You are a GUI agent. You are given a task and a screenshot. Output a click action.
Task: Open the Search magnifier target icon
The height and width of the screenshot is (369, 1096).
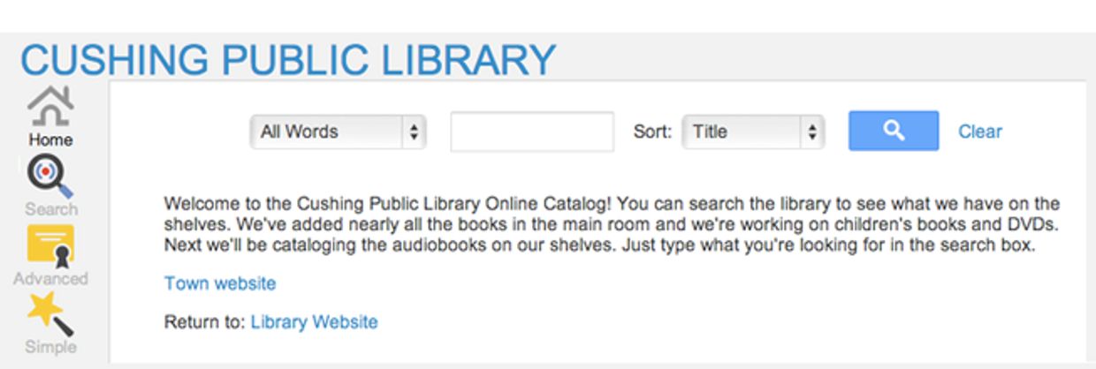pos(49,176)
